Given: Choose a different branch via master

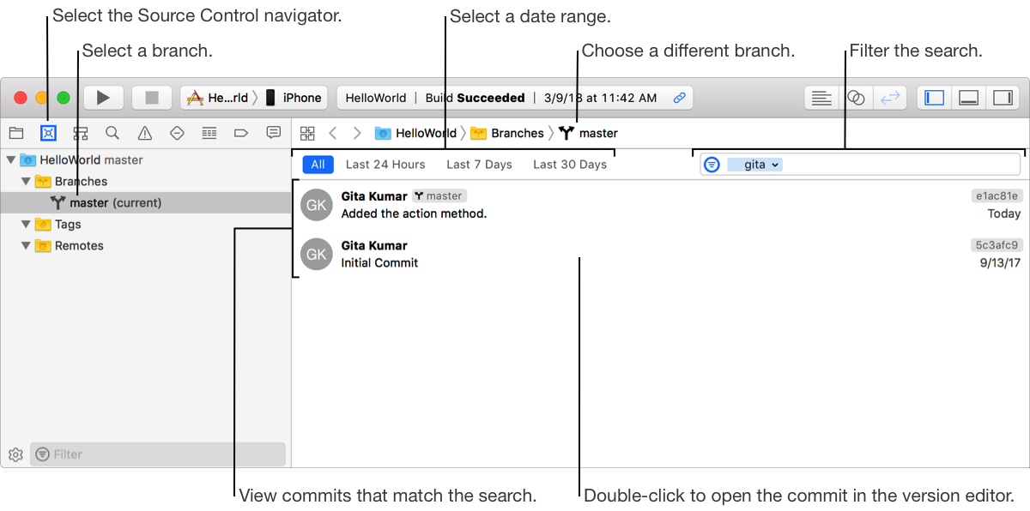Looking at the screenshot, I should [x=589, y=133].
